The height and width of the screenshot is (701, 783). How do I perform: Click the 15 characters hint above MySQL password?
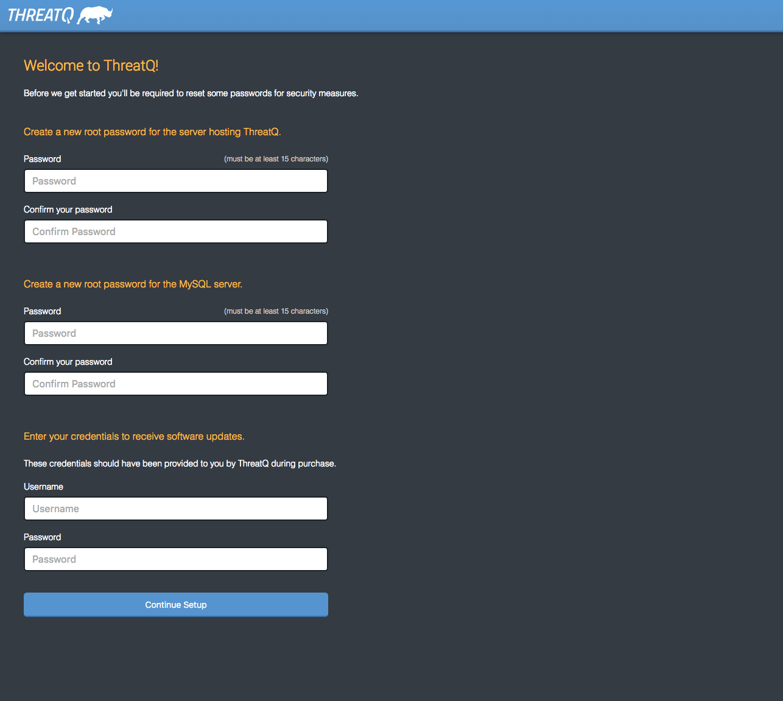pos(276,311)
